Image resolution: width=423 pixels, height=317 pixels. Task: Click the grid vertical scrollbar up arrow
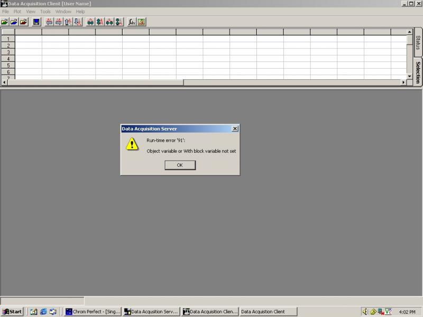point(409,32)
